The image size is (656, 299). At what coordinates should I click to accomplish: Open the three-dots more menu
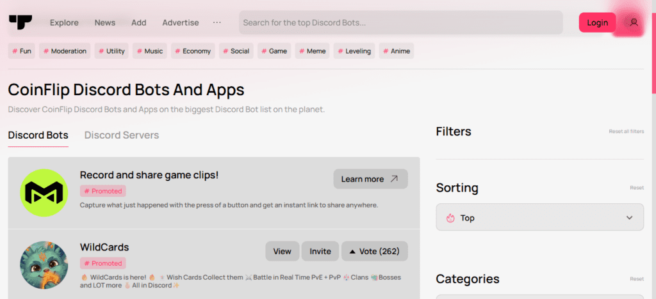[217, 22]
